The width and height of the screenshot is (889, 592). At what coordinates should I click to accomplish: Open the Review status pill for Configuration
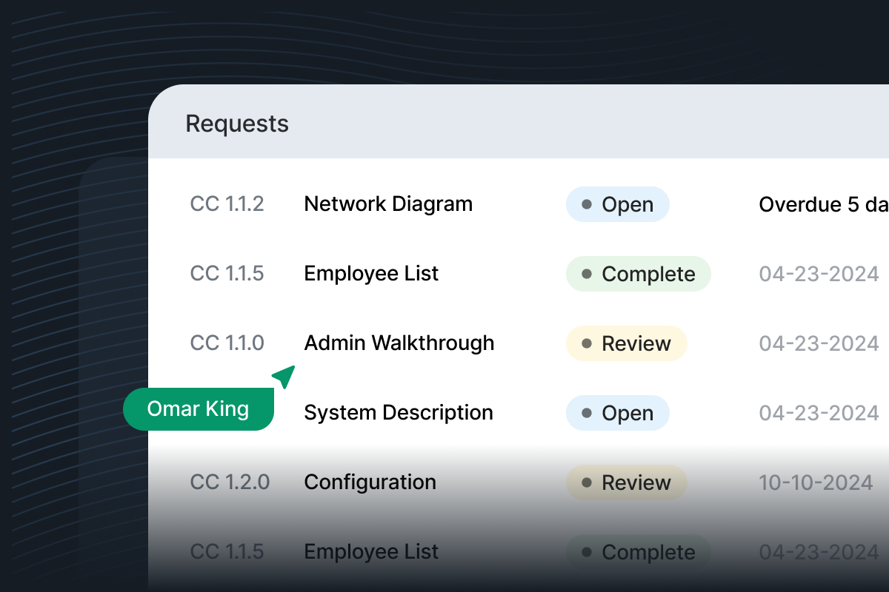[626, 482]
